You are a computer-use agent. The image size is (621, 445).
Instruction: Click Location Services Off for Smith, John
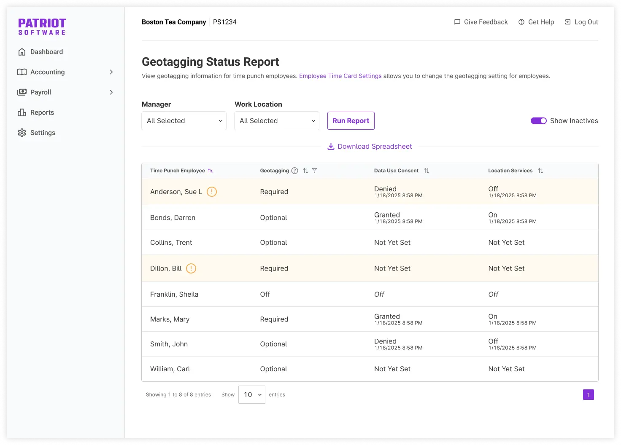493,341
